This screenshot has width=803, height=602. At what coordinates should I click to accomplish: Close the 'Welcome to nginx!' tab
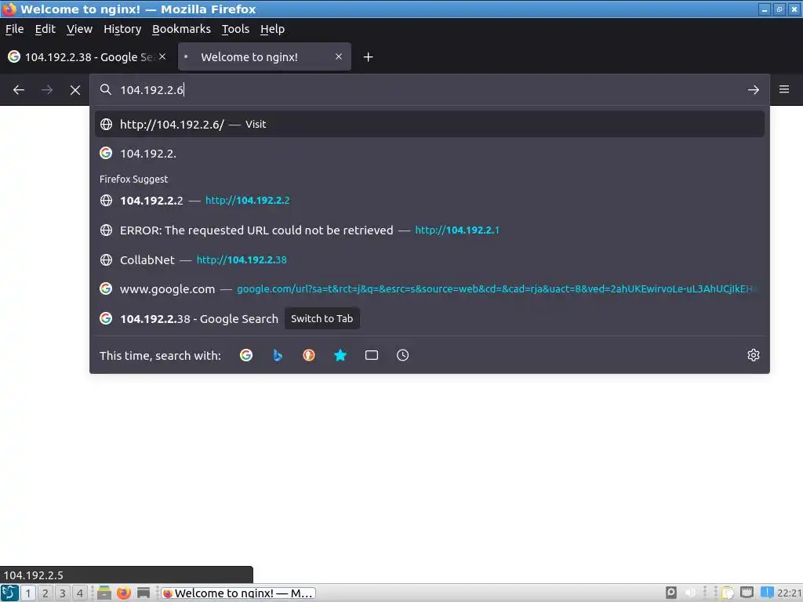pyautogui.click(x=339, y=56)
